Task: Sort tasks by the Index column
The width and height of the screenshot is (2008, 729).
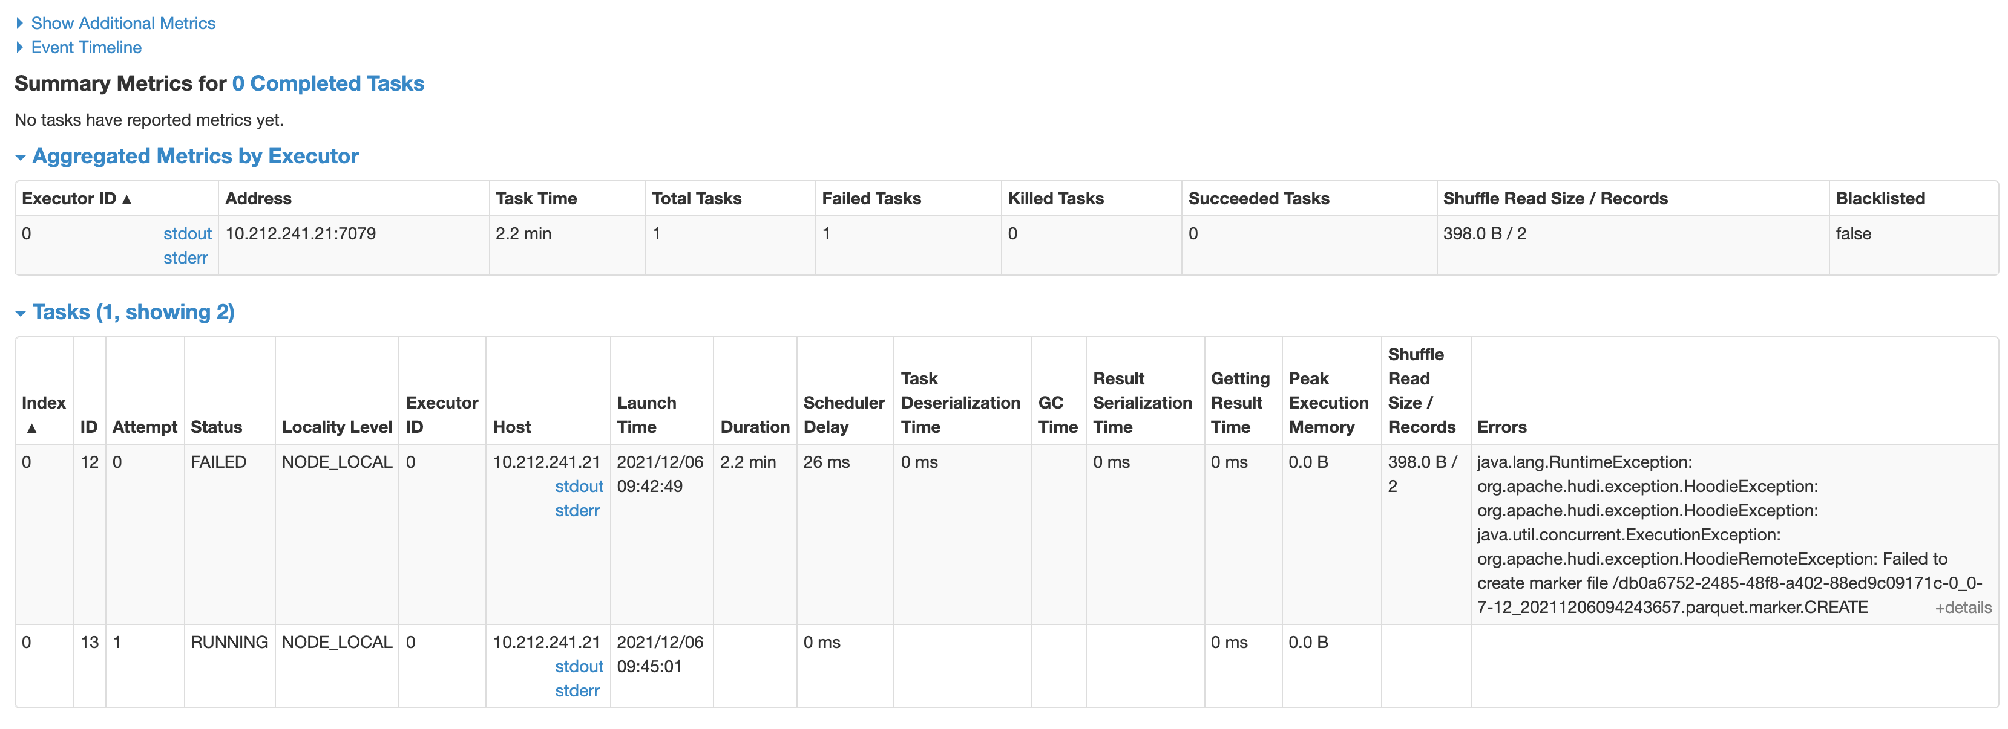Action: click(x=44, y=403)
